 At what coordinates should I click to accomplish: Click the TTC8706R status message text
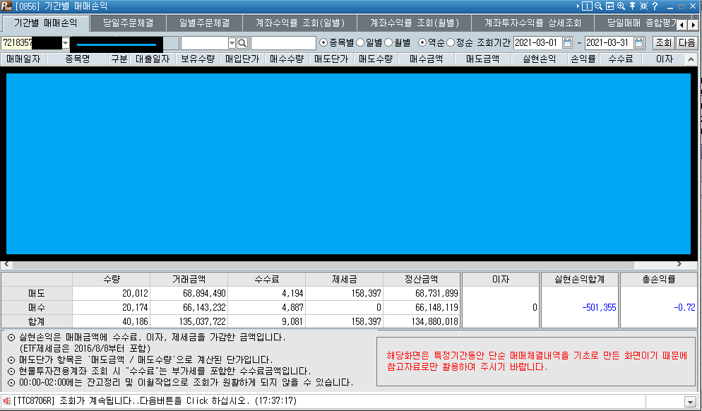[x=155, y=400]
